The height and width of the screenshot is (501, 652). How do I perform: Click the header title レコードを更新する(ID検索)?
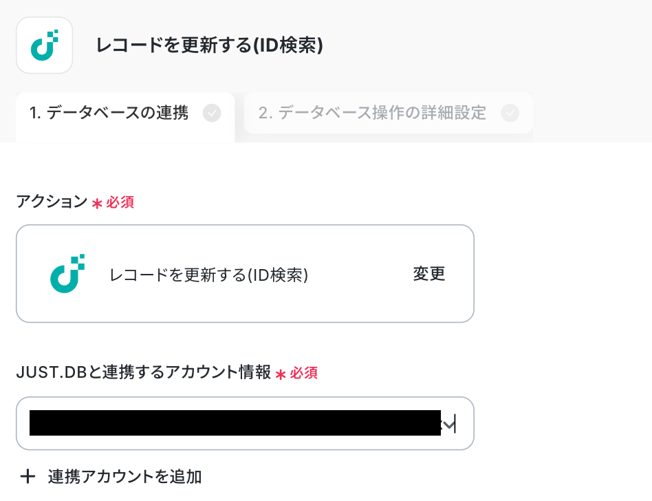pos(210,45)
